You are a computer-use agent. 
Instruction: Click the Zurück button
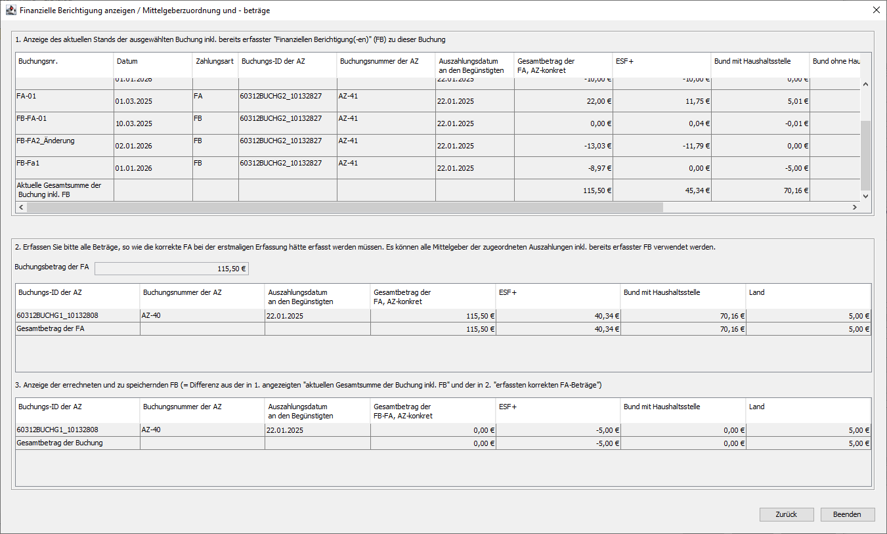pos(787,514)
